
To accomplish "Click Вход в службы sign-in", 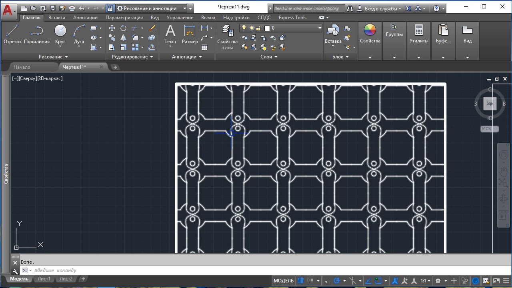I will click(379, 8).
